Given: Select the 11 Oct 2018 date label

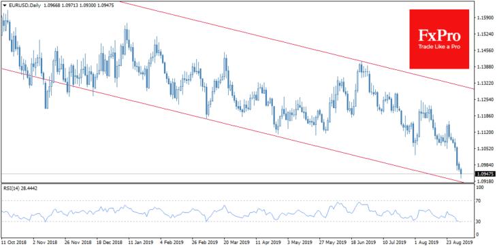Looking at the screenshot, I should [x=14, y=242].
